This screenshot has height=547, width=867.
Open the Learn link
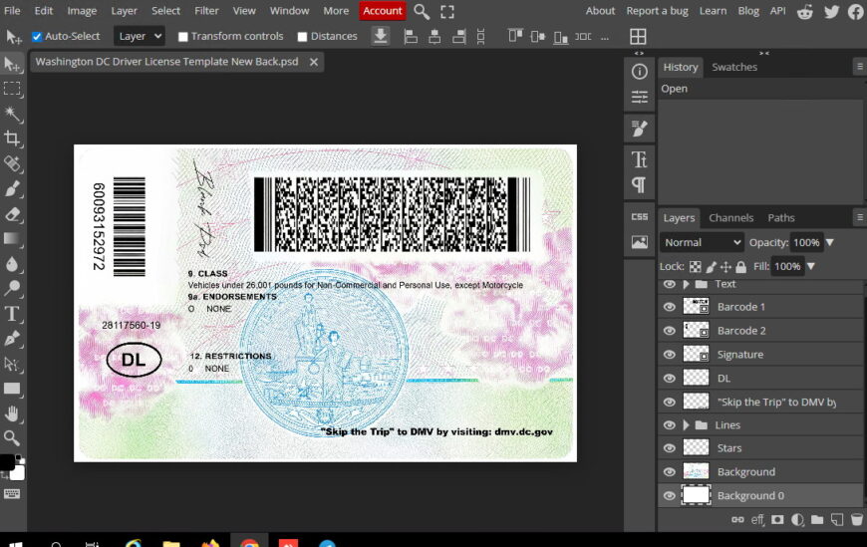point(713,11)
